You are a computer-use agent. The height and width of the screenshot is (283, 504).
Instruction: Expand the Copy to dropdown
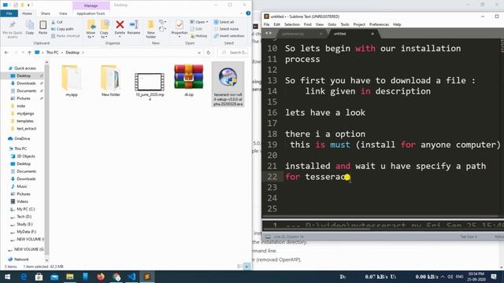point(104,35)
